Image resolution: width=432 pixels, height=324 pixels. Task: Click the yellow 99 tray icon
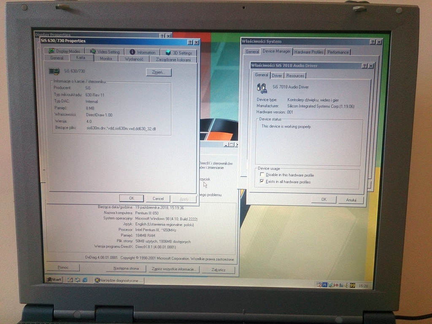click(352, 286)
